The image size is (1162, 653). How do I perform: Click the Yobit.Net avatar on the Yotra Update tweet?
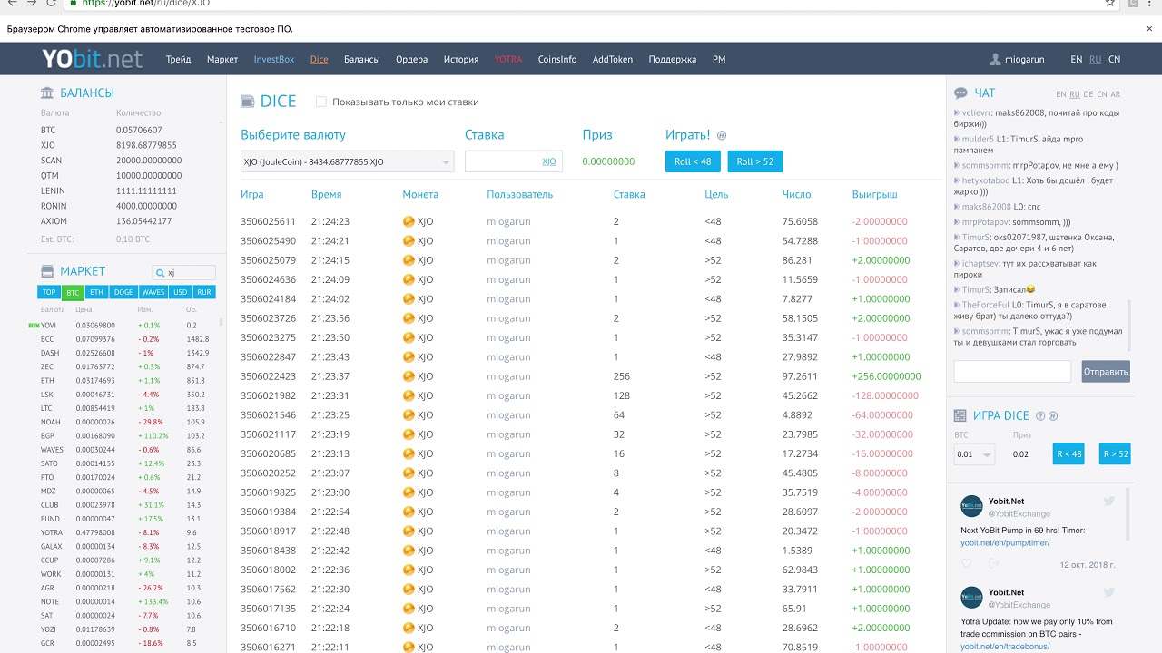(971, 598)
